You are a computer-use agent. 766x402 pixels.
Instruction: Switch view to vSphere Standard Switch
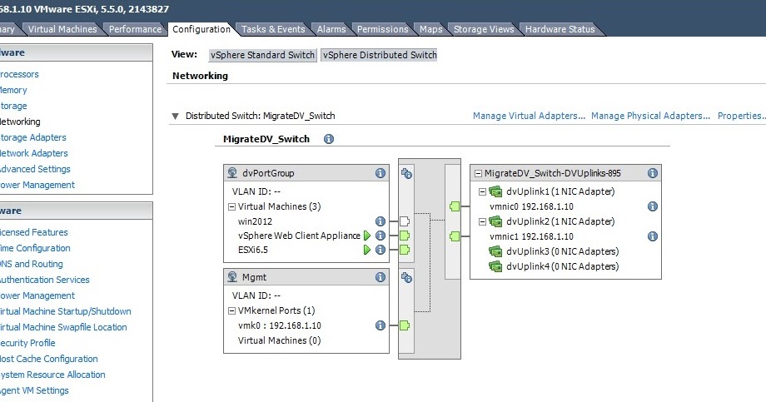point(261,55)
